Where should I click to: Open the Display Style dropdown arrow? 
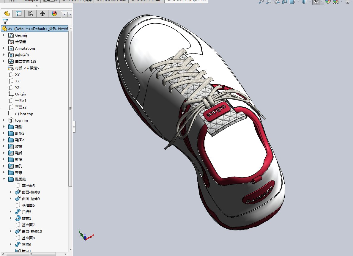(x=310, y=1)
